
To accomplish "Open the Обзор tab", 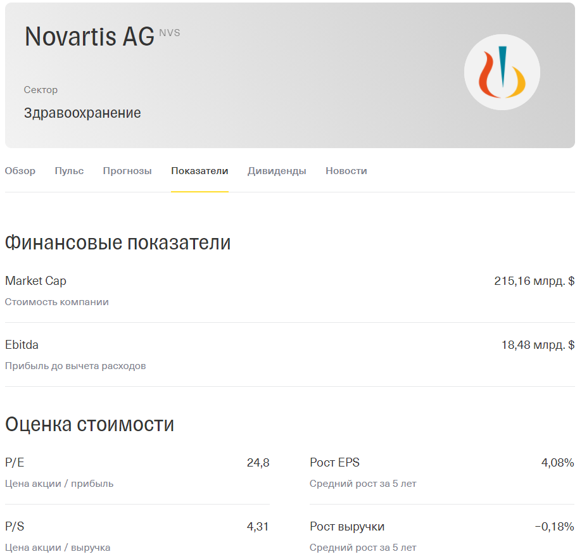I will coord(20,171).
